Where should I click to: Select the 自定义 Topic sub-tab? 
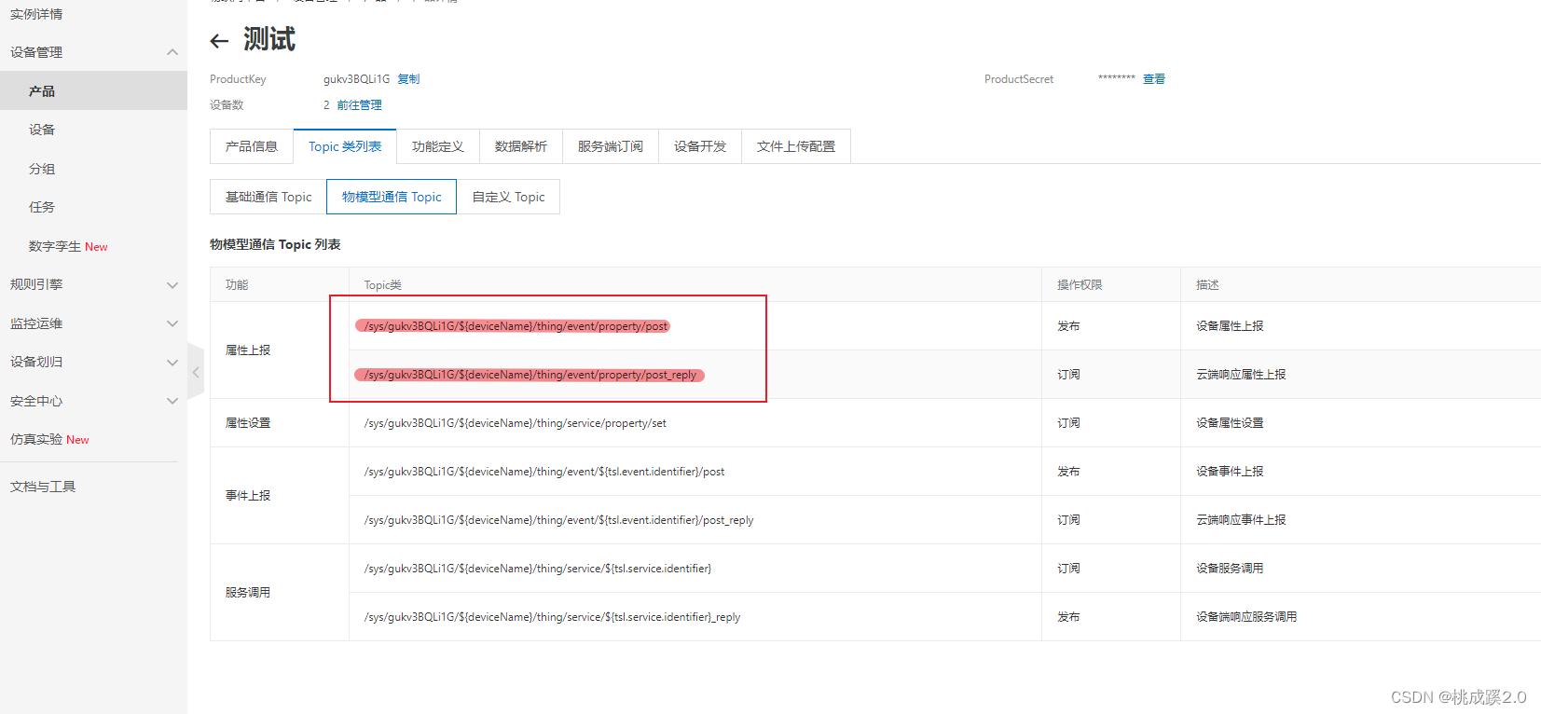point(508,197)
